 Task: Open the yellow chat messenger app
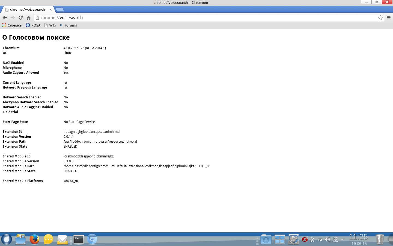pyautogui.click(x=48, y=239)
